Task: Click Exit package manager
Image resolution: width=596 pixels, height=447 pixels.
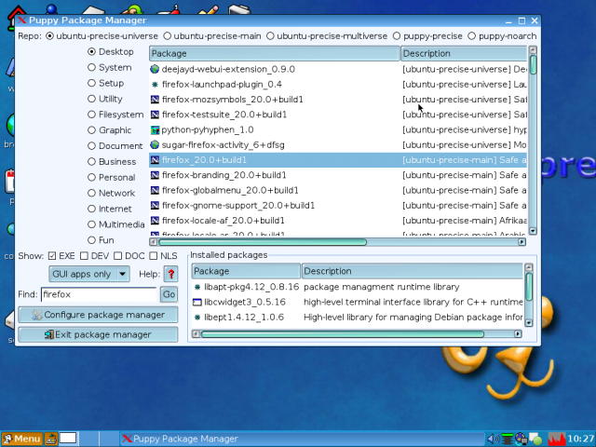Action: point(98,334)
